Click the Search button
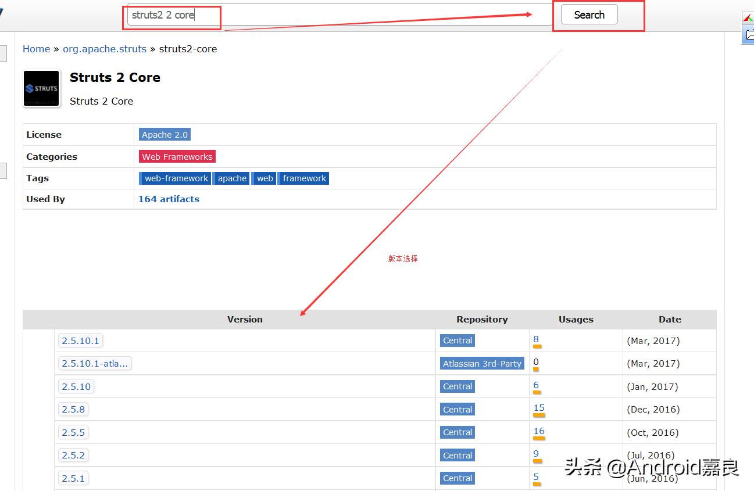The width and height of the screenshot is (754, 491). pyautogui.click(x=589, y=15)
